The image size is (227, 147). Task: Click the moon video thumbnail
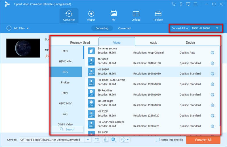coord(23,48)
